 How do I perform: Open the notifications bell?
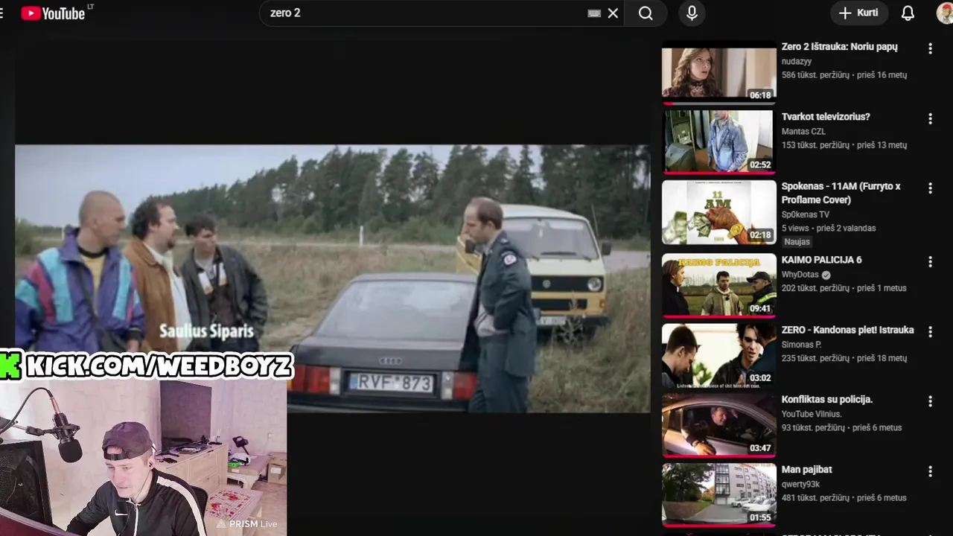pos(908,13)
